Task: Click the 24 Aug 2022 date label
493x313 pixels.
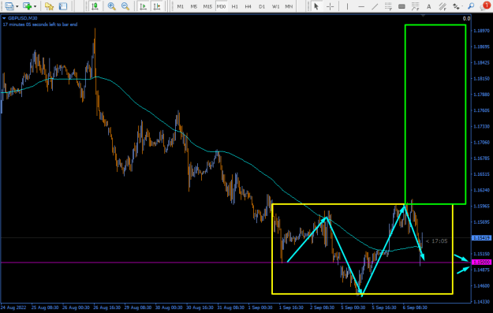Action: (13, 307)
